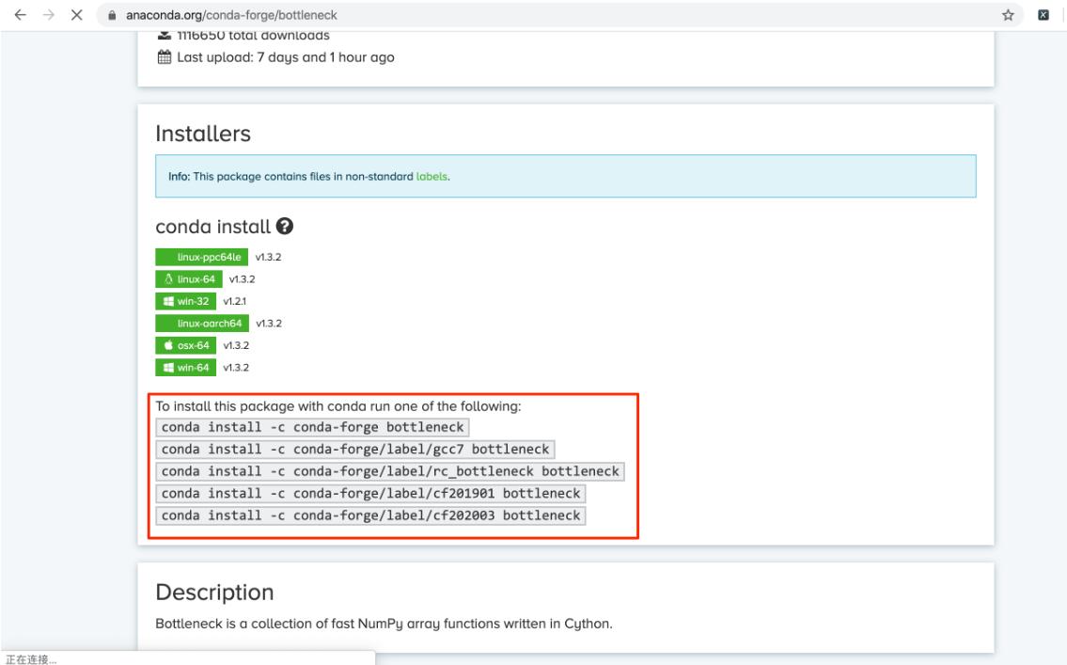Go back using the browser back arrow
This screenshot has width=1067, height=665.
[x=21, y=15]
